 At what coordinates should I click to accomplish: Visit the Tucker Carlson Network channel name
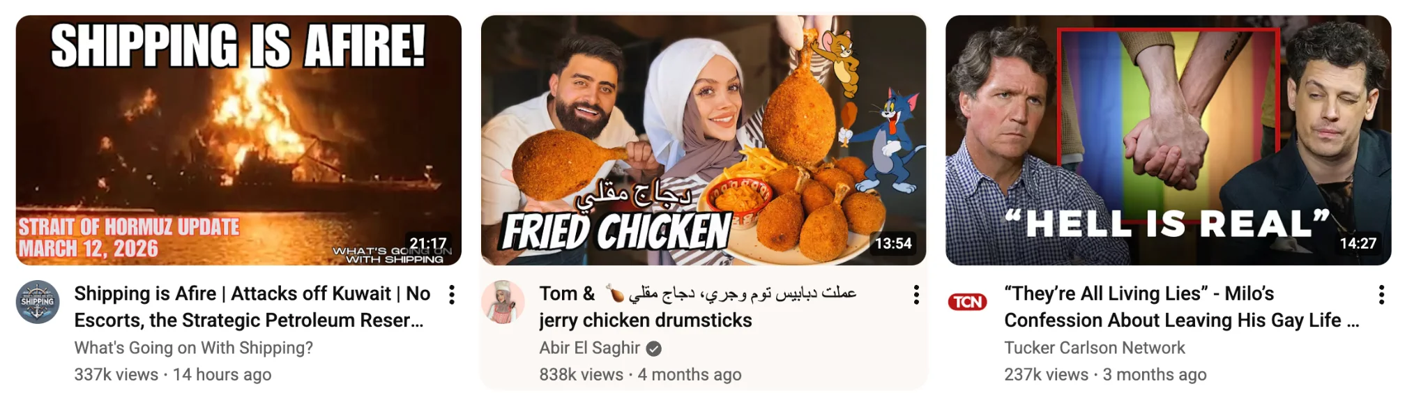1095,348
